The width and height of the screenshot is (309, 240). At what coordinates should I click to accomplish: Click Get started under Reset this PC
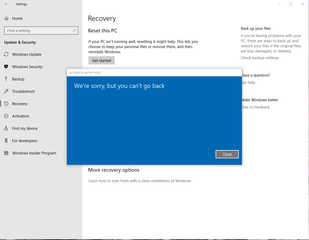tap(101, 60)
